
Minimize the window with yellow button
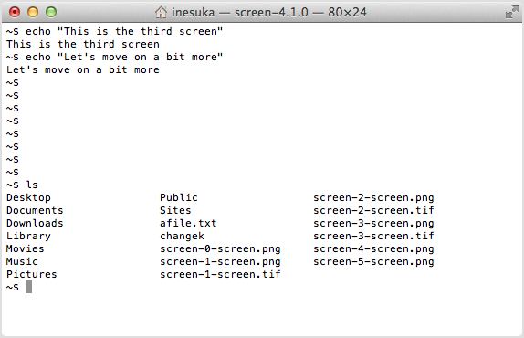pyautogui.click(x=33, y=12)
